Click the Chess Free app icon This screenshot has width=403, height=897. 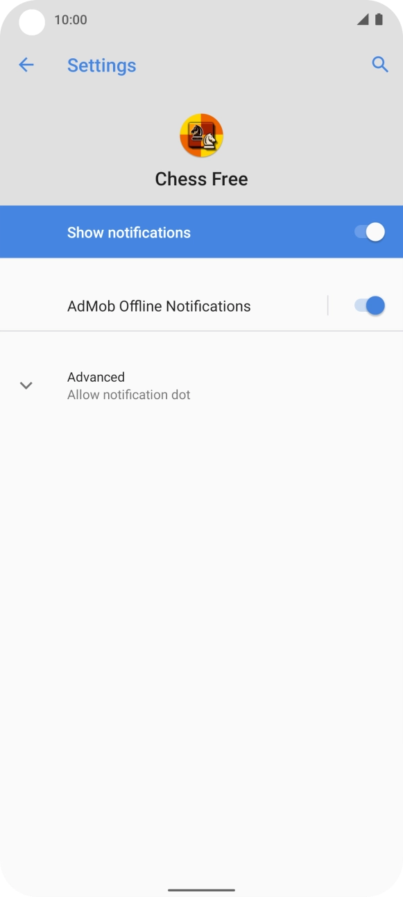[x=201, y=135]
